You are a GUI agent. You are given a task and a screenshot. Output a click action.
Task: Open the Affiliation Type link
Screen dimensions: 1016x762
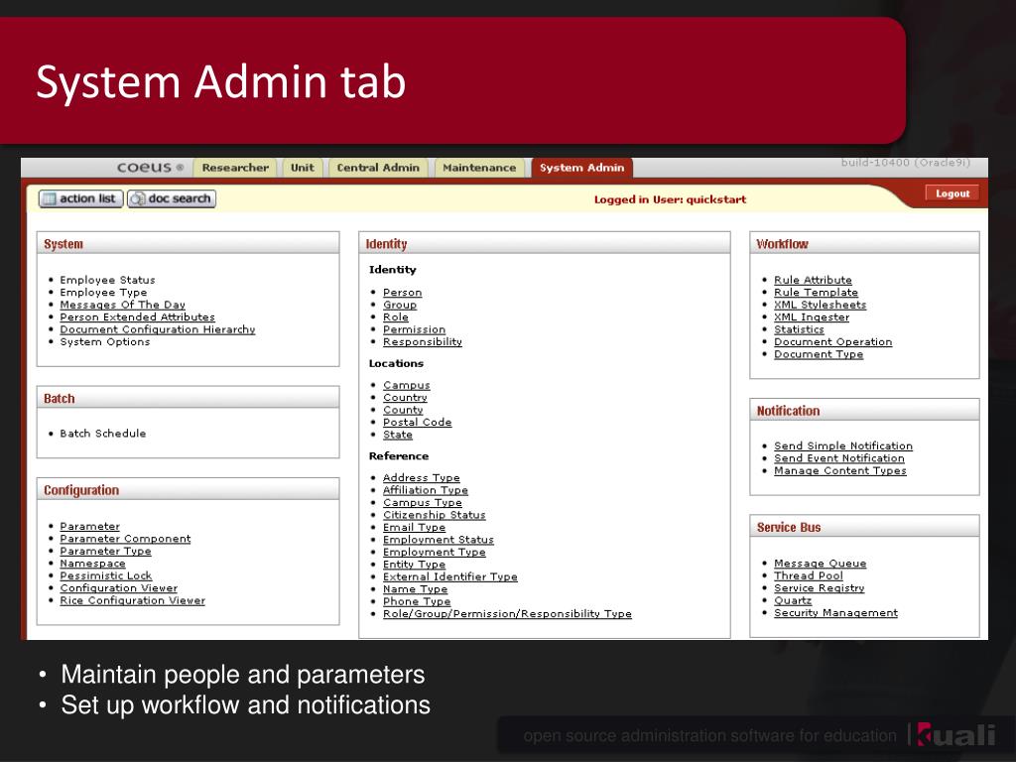pos(425,490)
